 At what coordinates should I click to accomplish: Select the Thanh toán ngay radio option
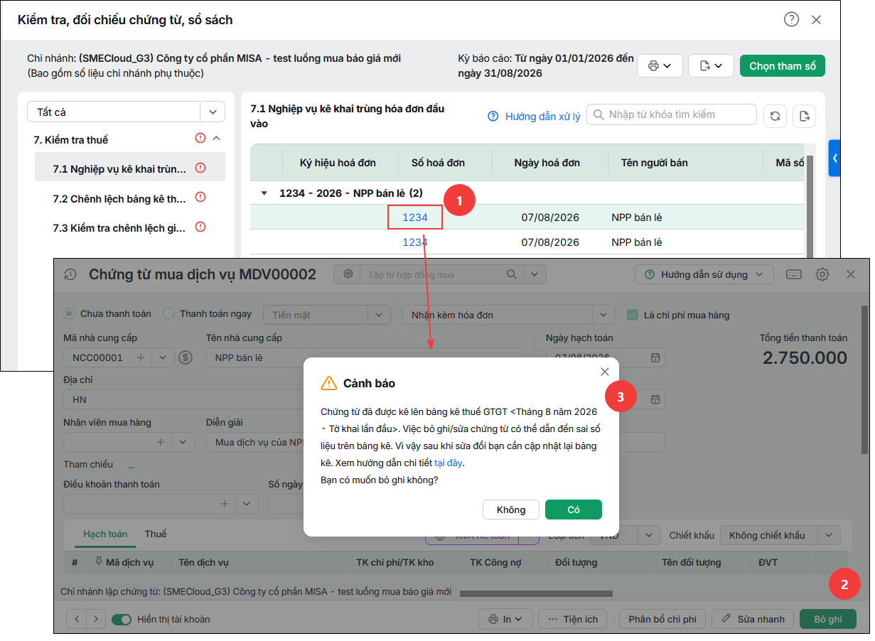click(168, 313)
